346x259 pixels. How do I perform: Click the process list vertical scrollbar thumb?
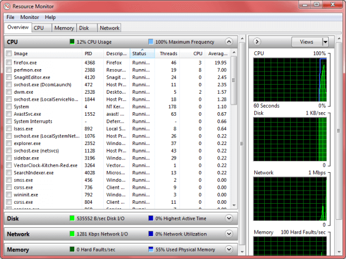234,81
